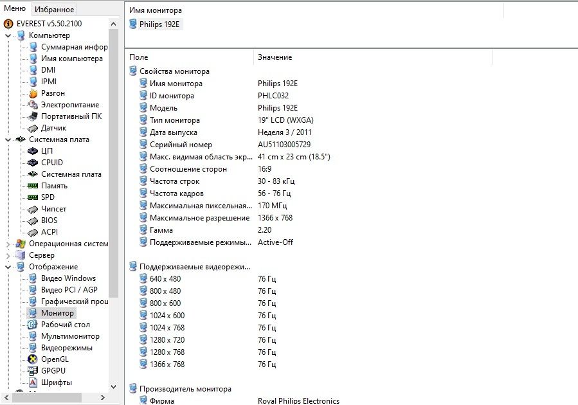
Task: Expand the Операционная система tree node
Action: (x=8, y=244)
